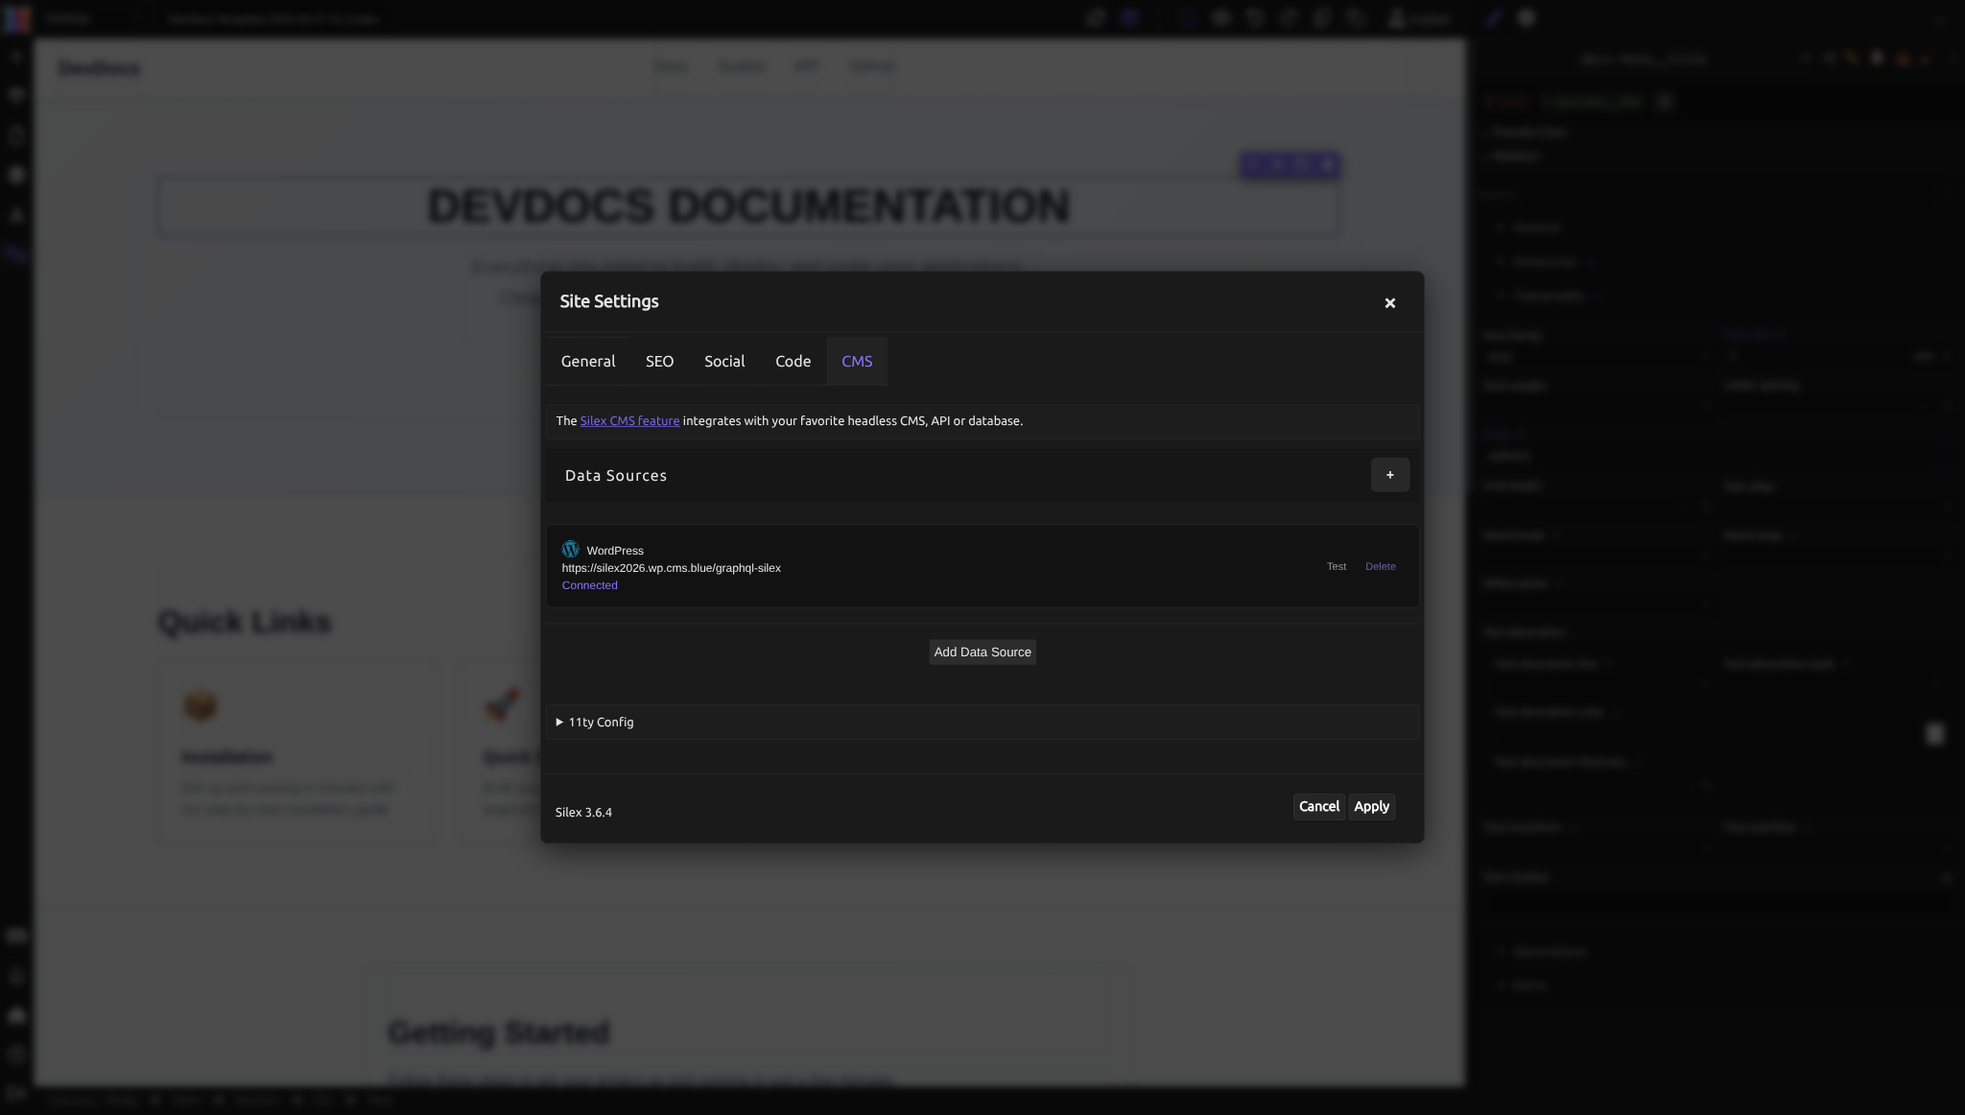
Task: Switch to the Social tab
Action: [x=723, y=361]
